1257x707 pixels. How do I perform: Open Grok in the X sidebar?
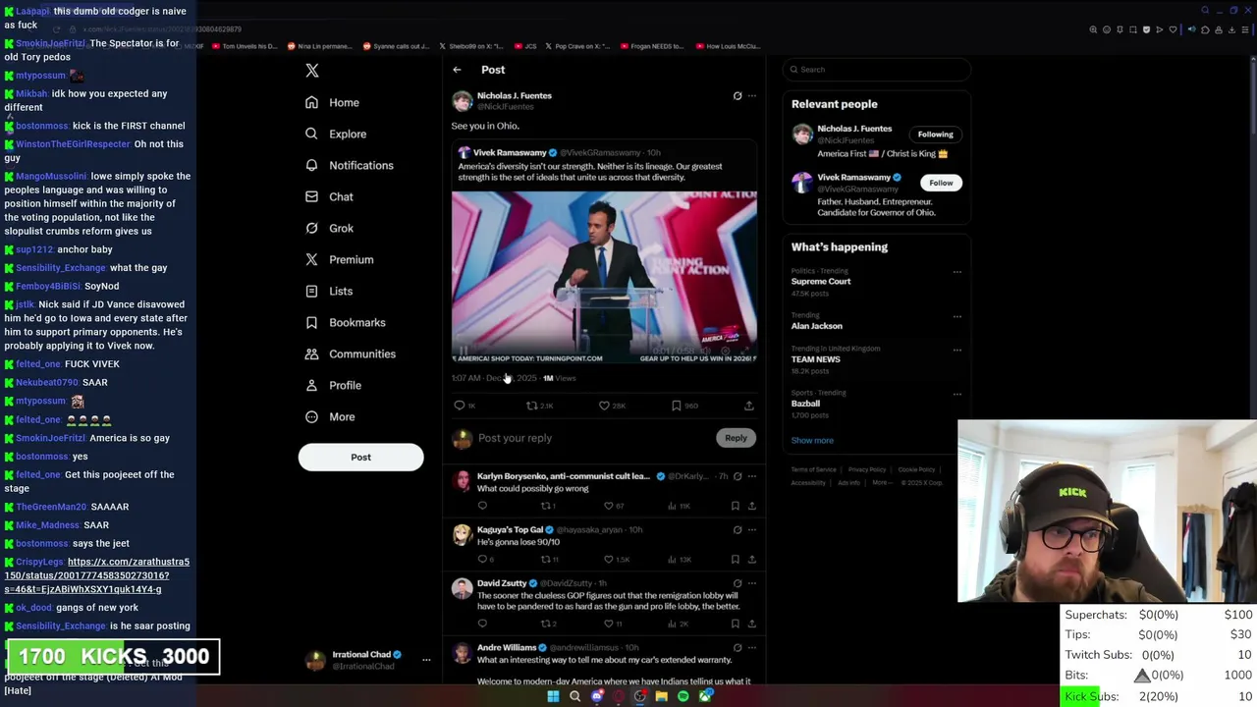[328, 228]
